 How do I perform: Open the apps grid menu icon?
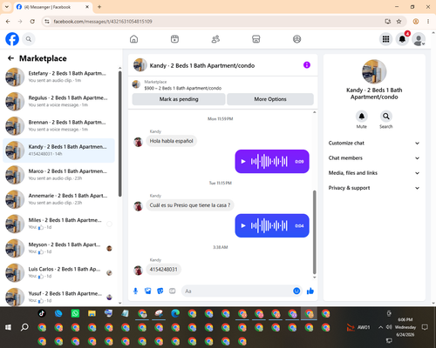pos(385,39)
